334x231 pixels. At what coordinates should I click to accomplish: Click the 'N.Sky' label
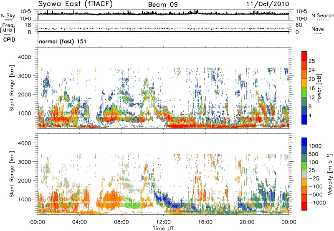coord(8,15)
